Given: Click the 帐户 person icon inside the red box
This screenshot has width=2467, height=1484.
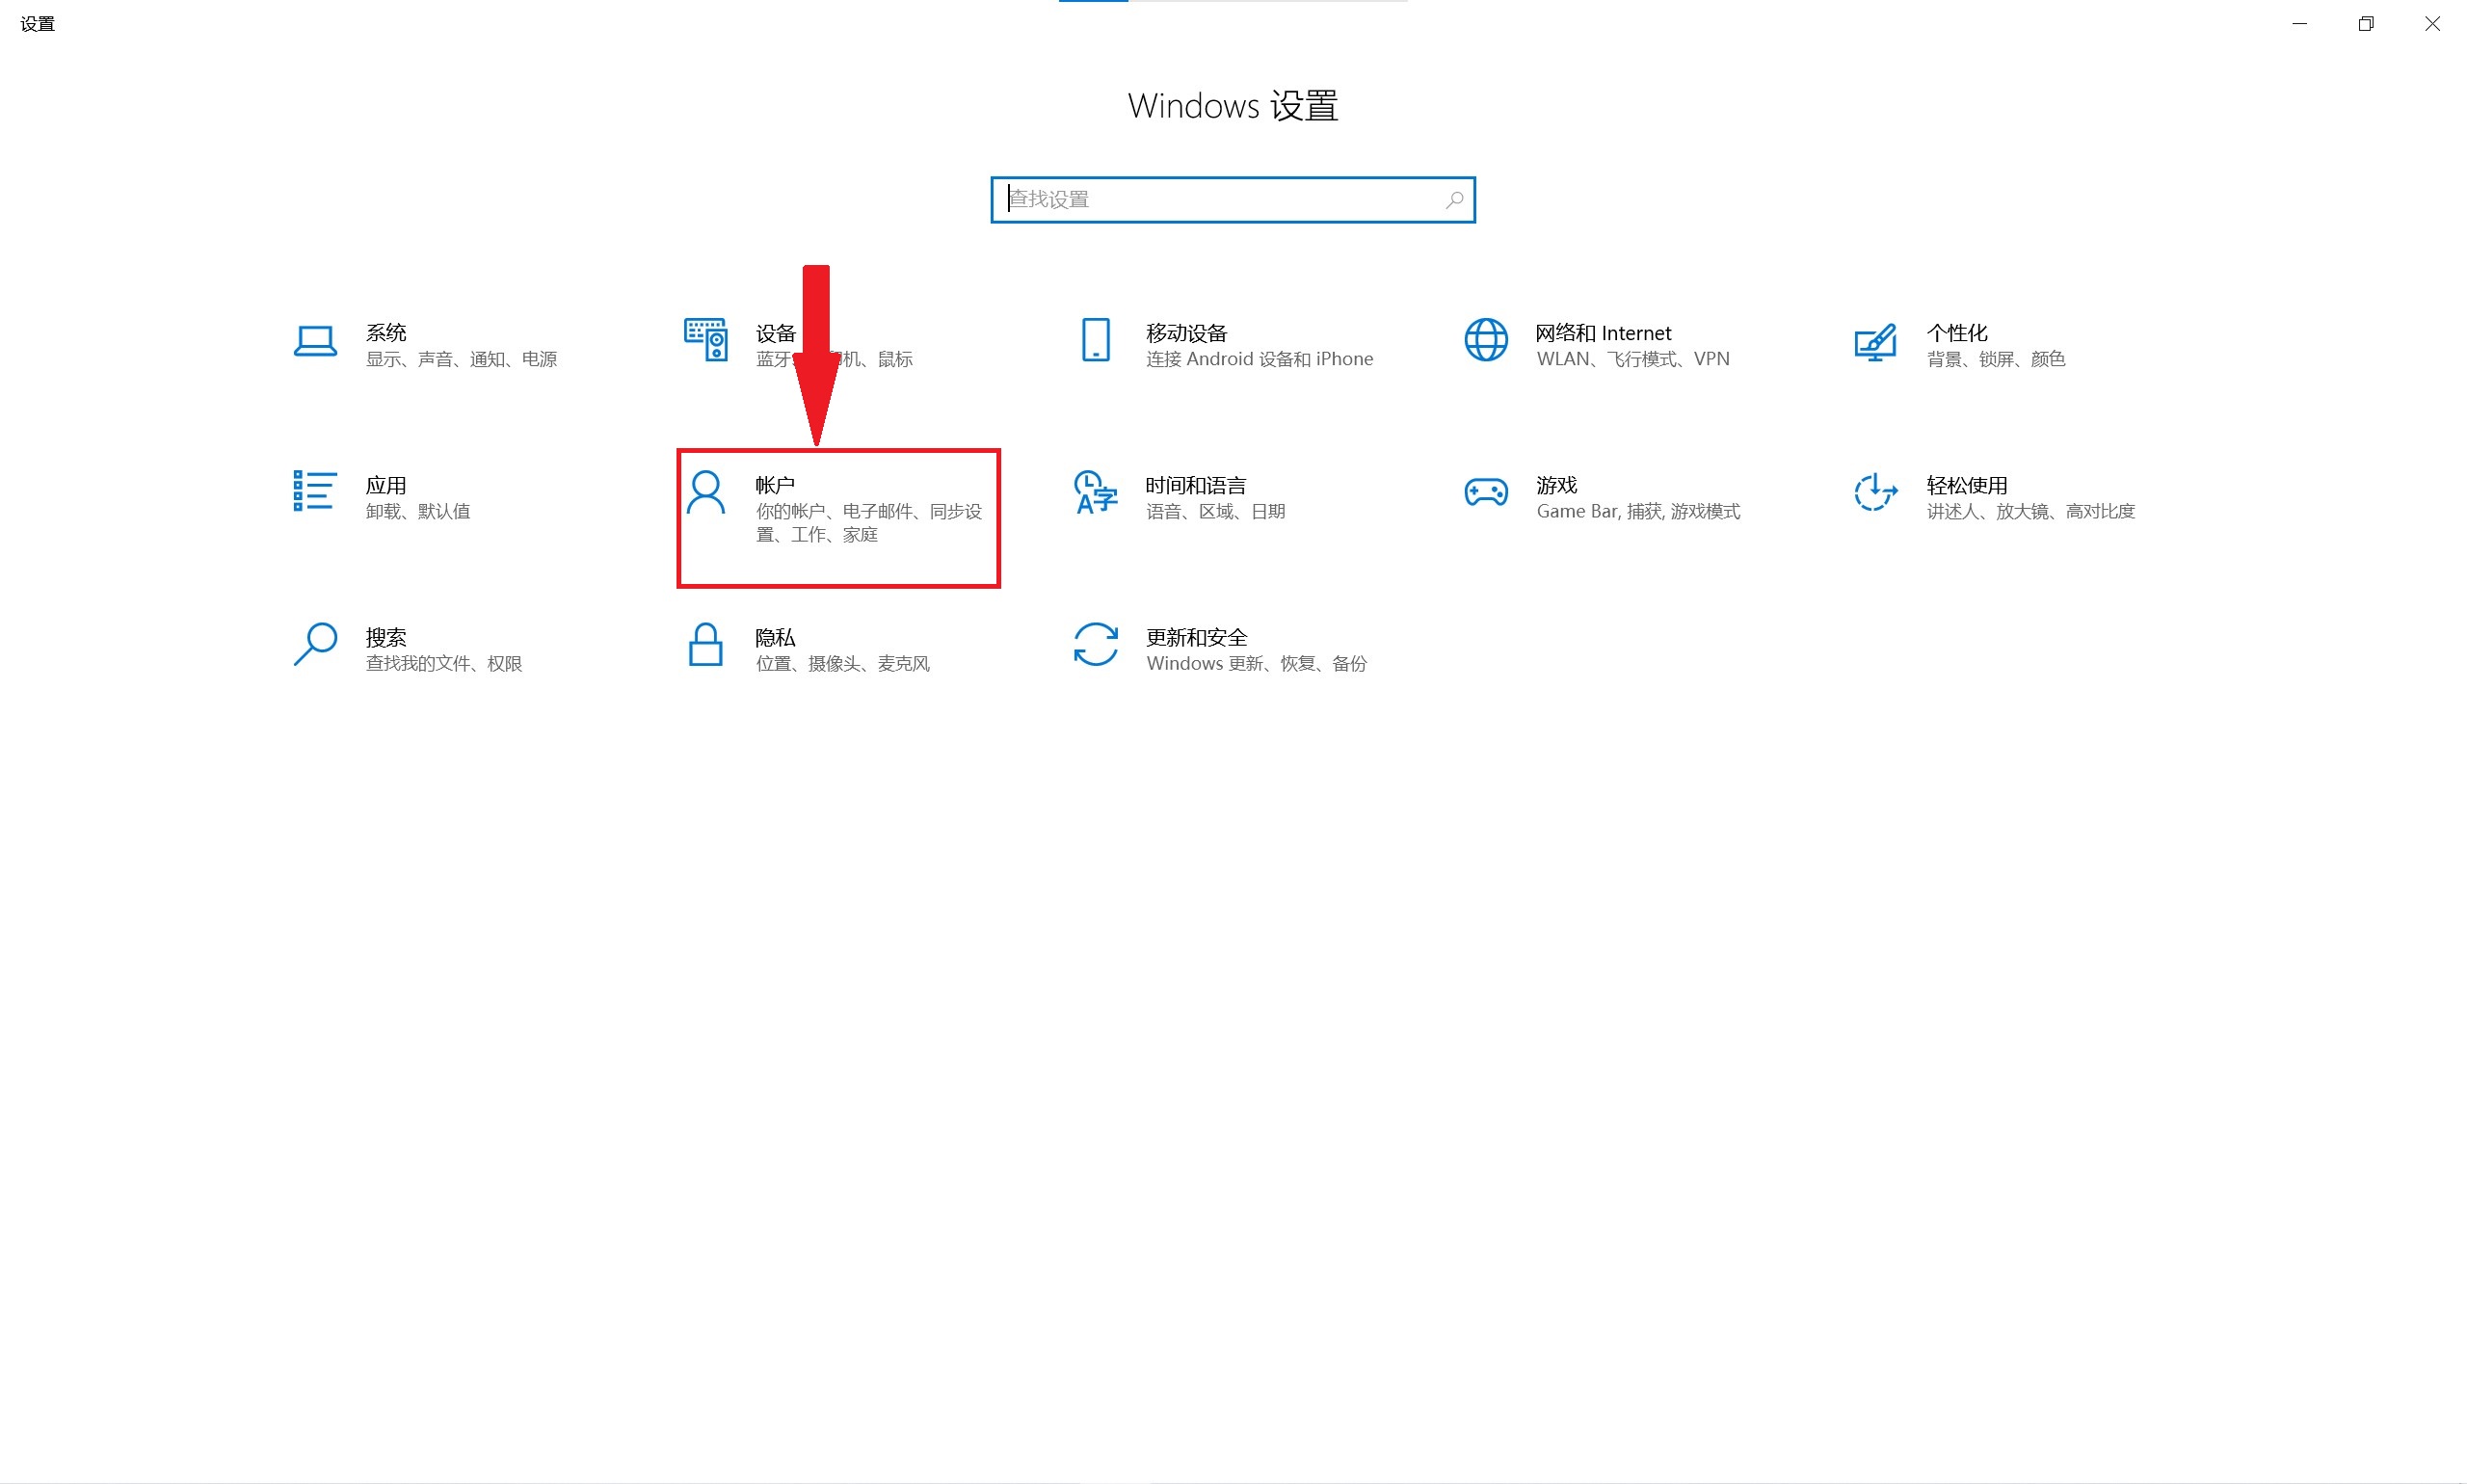Looking at the screenshot, I should (x=707, y=495).
